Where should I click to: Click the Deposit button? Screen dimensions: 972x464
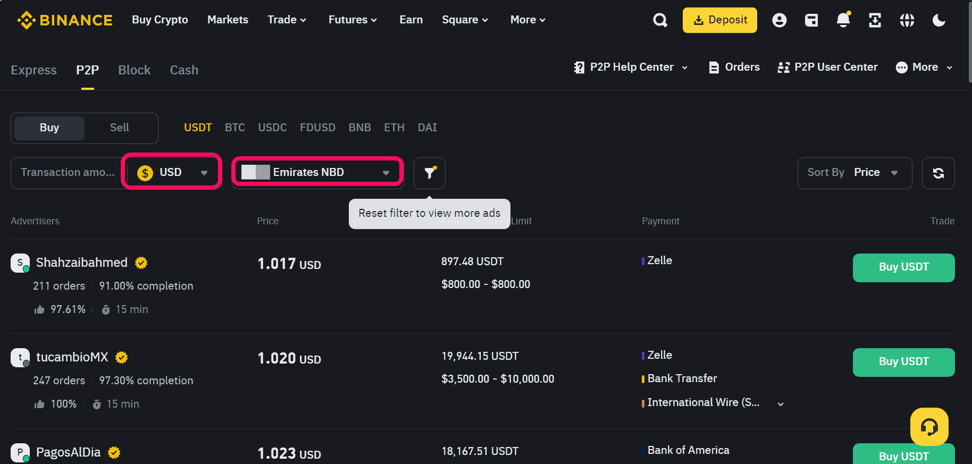(720, 20)
